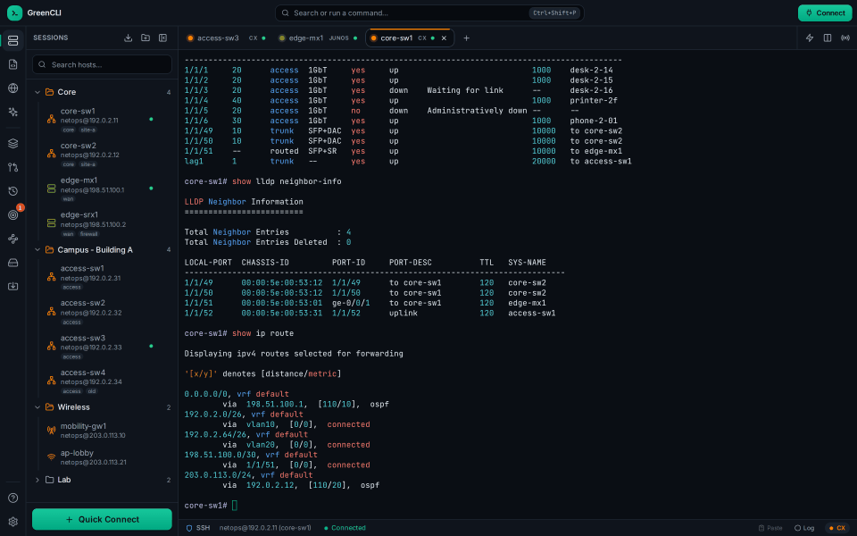Toggle the broadcast input icon
This screenshot has height=536, width=857.
tap(845, 38)
